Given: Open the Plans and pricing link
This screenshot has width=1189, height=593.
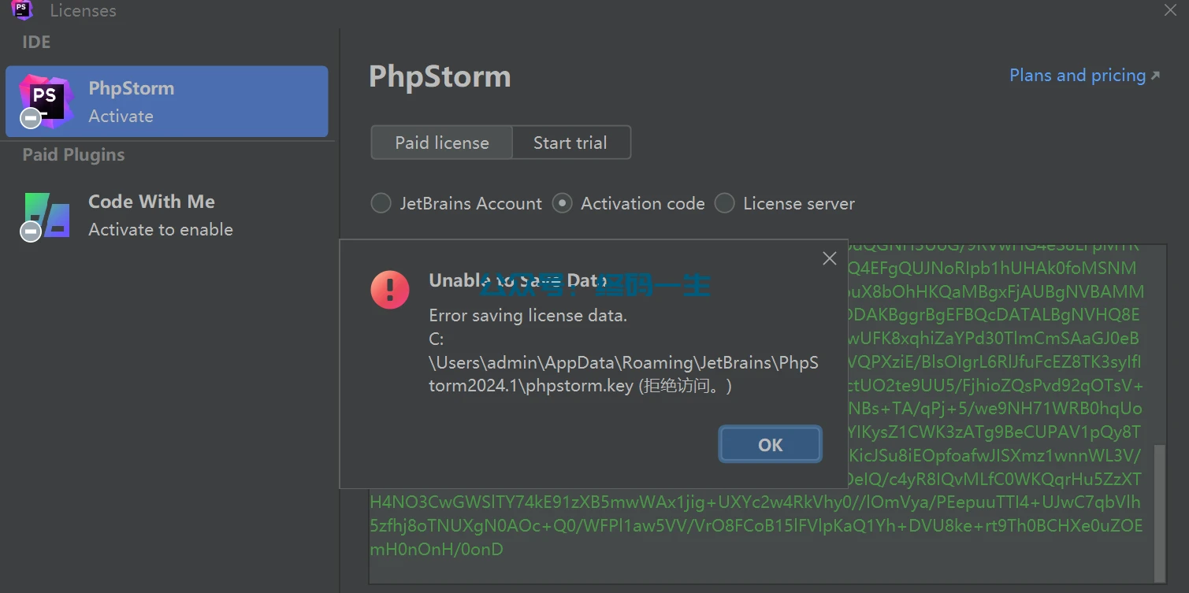Looking at the screenshot, I should click(1077, 76).
